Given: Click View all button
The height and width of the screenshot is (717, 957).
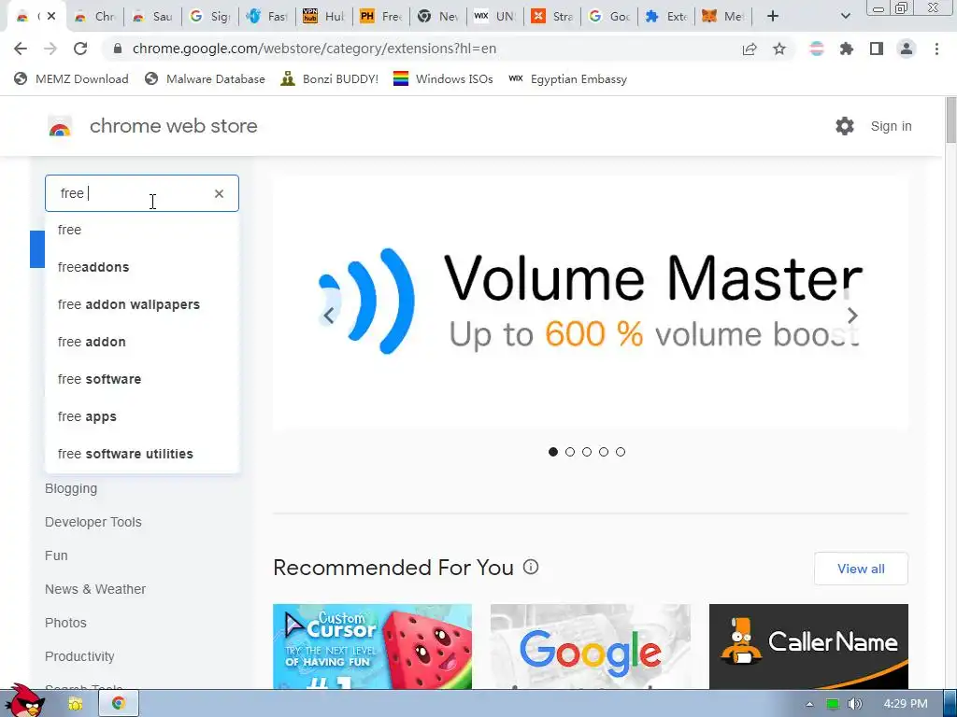Looking at the screenshot, I should tap(861, 569).
